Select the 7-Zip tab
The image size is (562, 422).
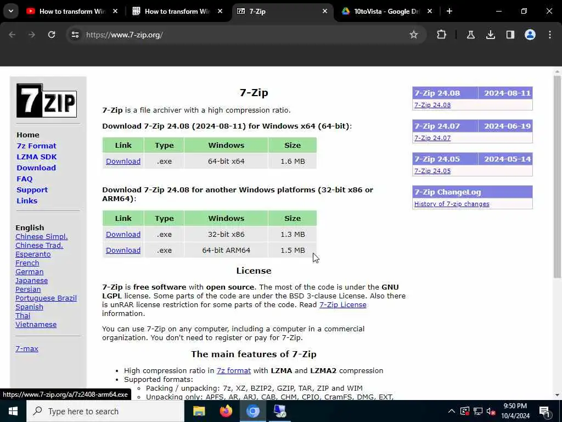[282, 11]
